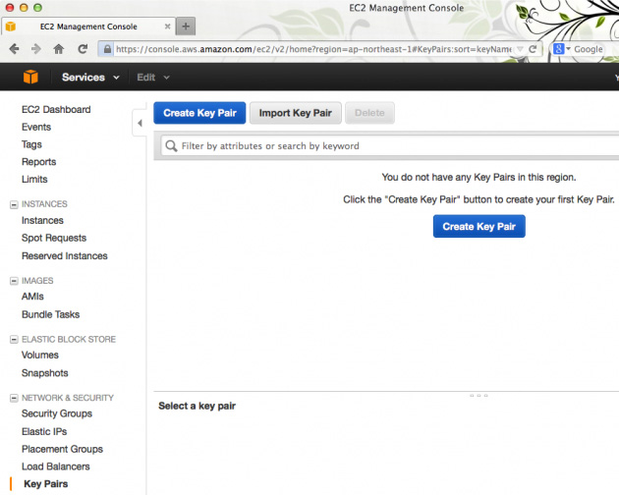Image resolution: width=619 pixels, height=495 pixels.
Task: Open URL history dropdown arrow
Action: point(521,49)
